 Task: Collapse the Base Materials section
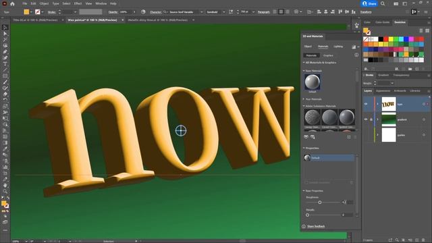(304, 71)
